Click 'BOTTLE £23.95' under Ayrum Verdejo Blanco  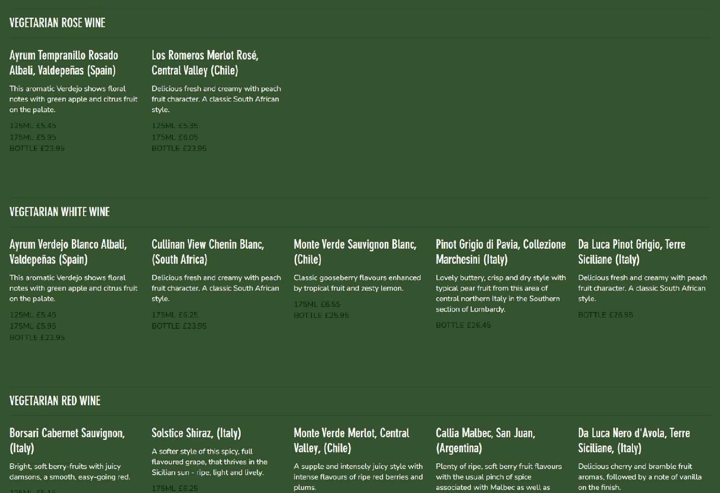click(x=37, y=337)
